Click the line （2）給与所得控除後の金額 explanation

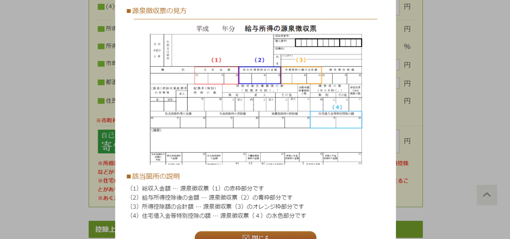tap(210, 198)
